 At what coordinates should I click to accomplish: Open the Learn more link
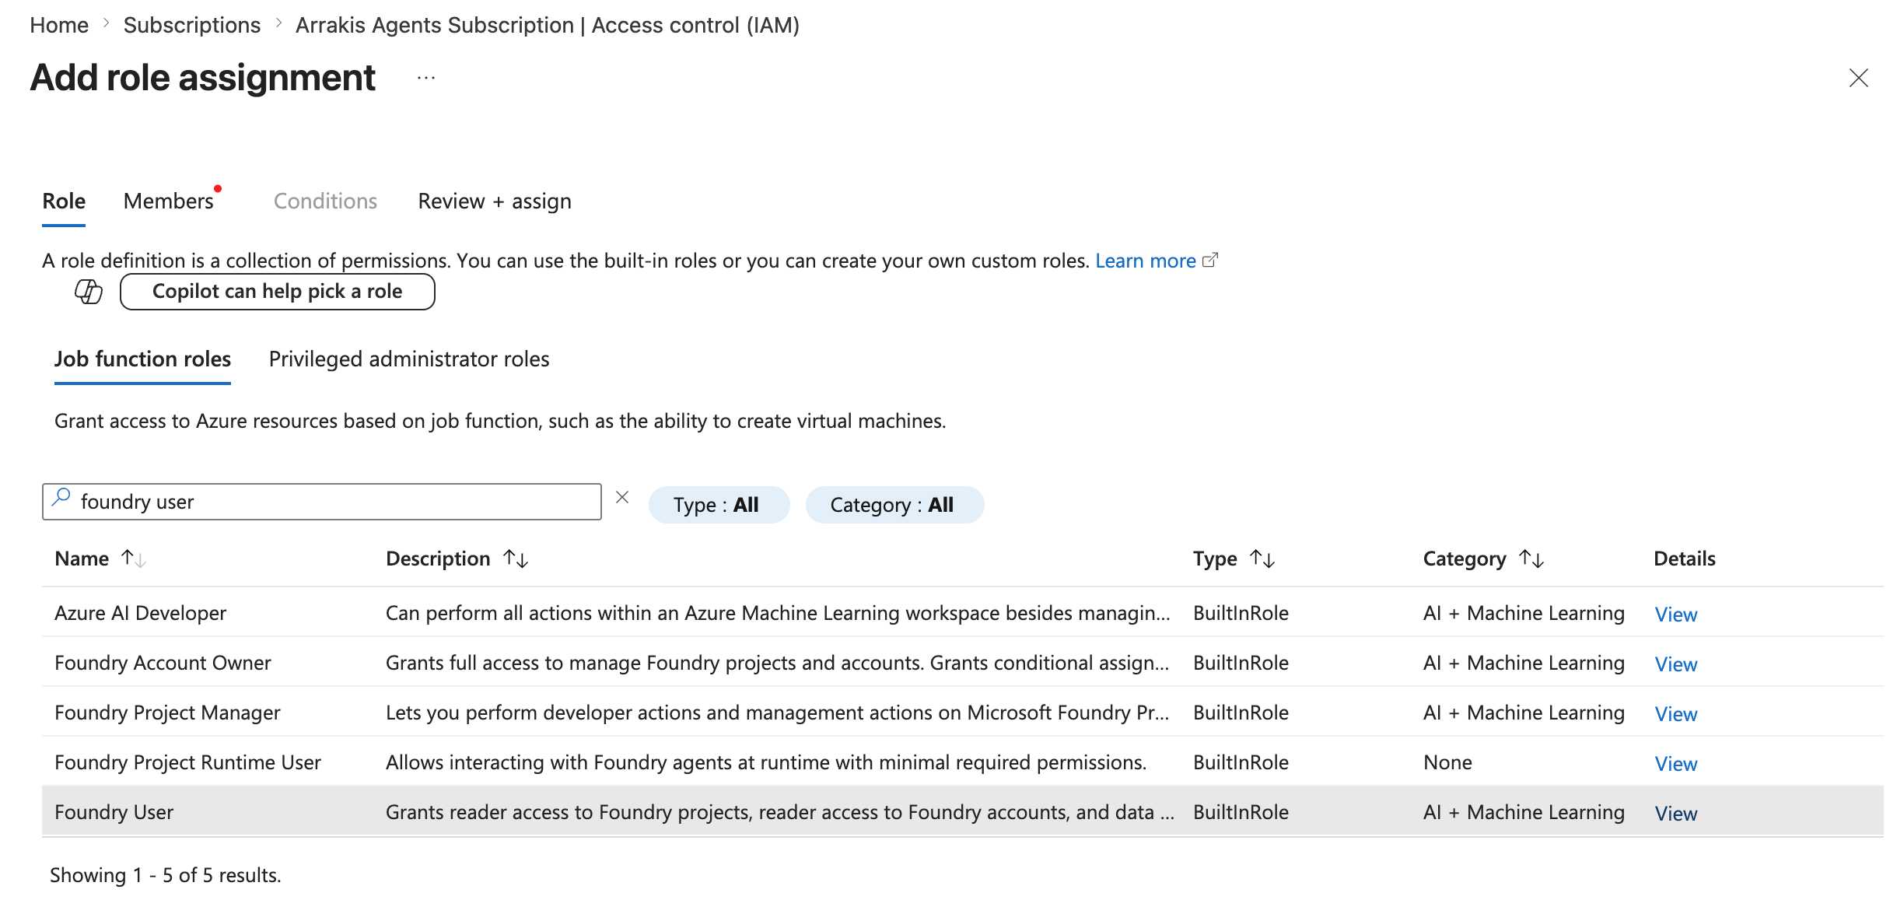tap(1146, 261)
